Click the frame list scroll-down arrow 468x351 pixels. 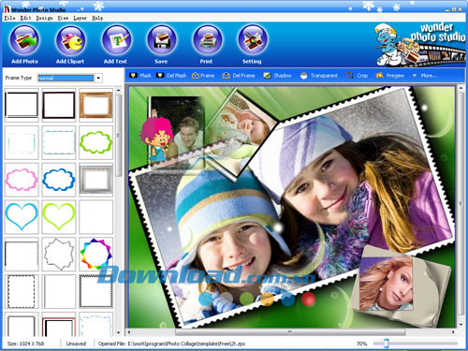tap(118, 333)
